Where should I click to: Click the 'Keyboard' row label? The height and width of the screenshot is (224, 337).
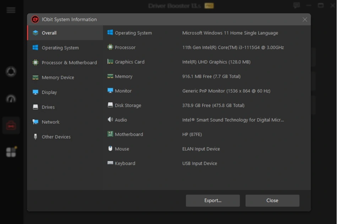pos(125,163)
